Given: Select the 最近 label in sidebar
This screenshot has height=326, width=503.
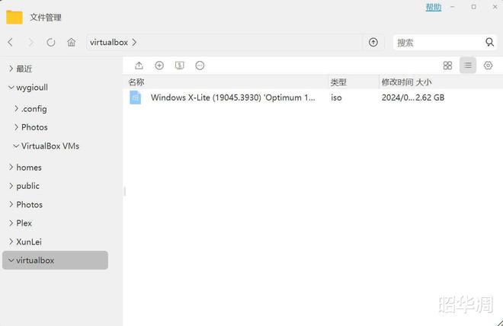Looking at the screenshot, I should click(x=24, y=69).
